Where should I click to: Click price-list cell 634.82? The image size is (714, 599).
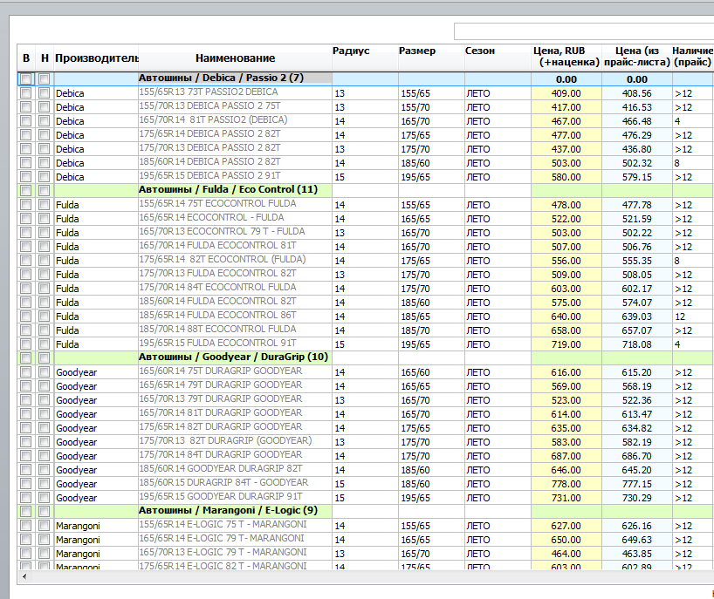tap(636, 428)
